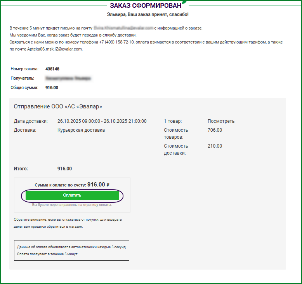Click the green Оплатить button
Screen dimensions: 302x284
point(72,195)
